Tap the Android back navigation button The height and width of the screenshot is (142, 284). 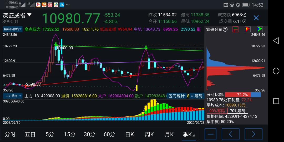pos(276,40)
